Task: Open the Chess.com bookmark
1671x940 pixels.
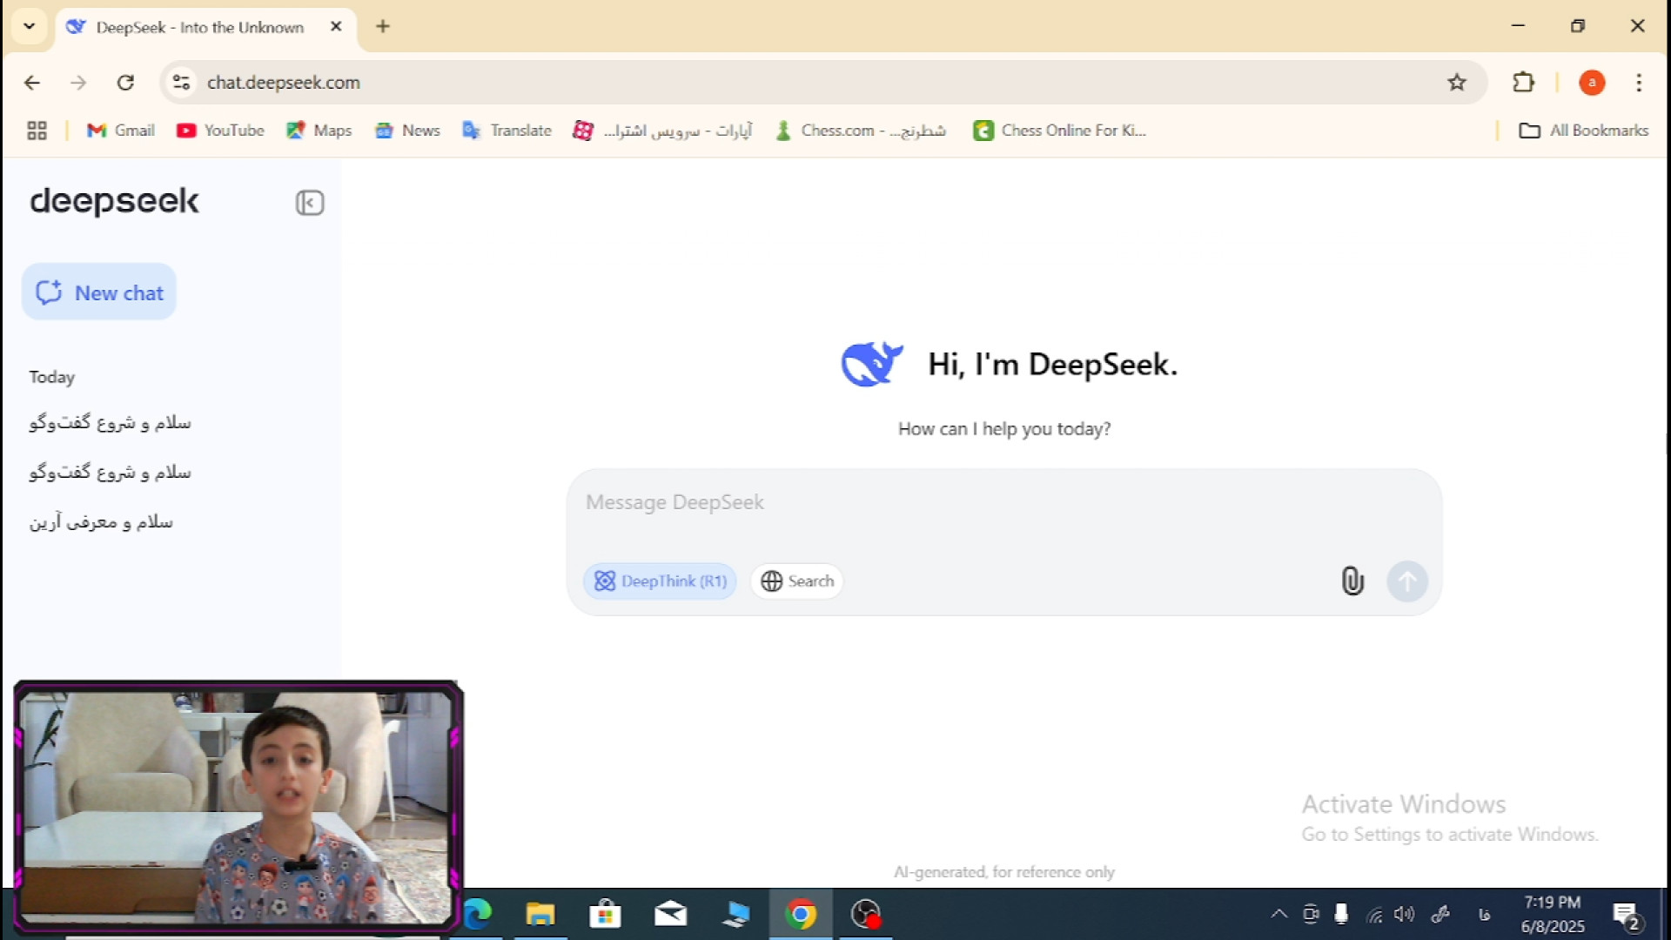Action: coord(861,131)
